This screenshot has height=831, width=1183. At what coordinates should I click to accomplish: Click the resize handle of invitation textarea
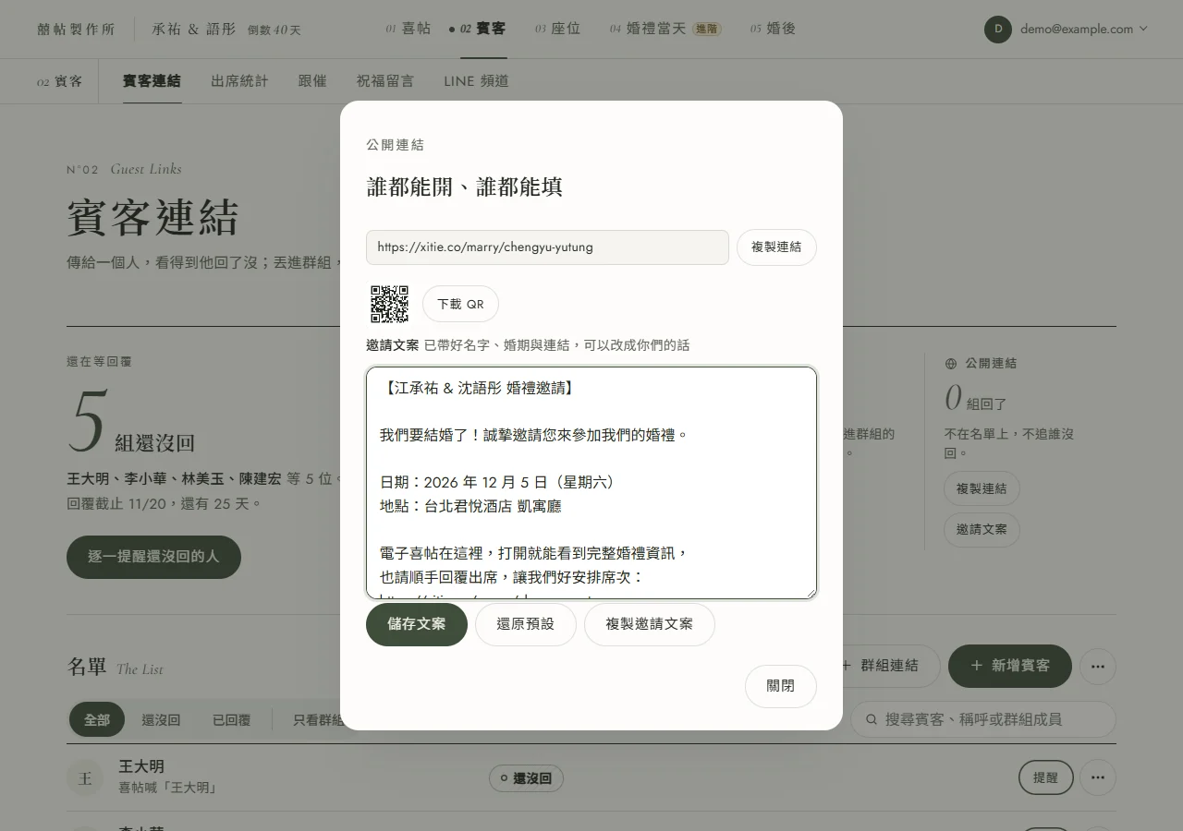(811, 593)
